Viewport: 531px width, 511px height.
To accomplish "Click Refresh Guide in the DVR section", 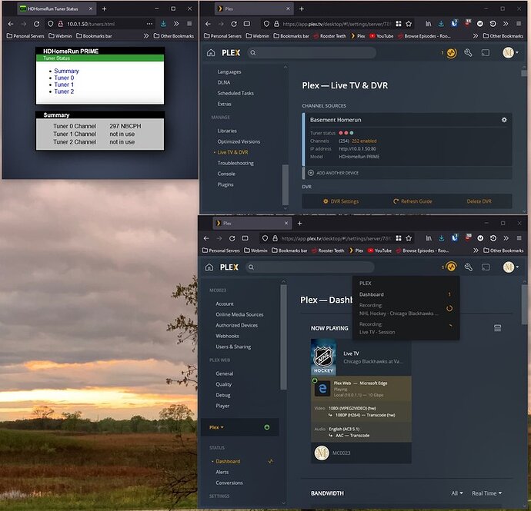I will [412, 201].
